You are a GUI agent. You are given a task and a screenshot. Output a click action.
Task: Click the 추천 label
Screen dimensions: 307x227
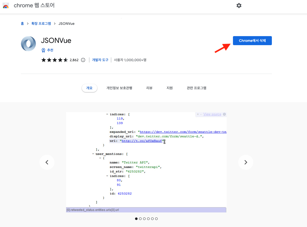tap(50, 50)
